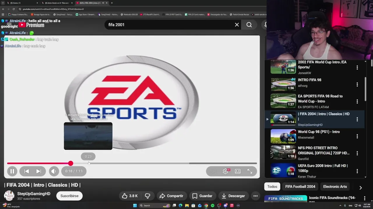The width and height of the screenshot is (373, 209).
Task: Open Discord from the taskbar
Action: click(x=225, y=206)
